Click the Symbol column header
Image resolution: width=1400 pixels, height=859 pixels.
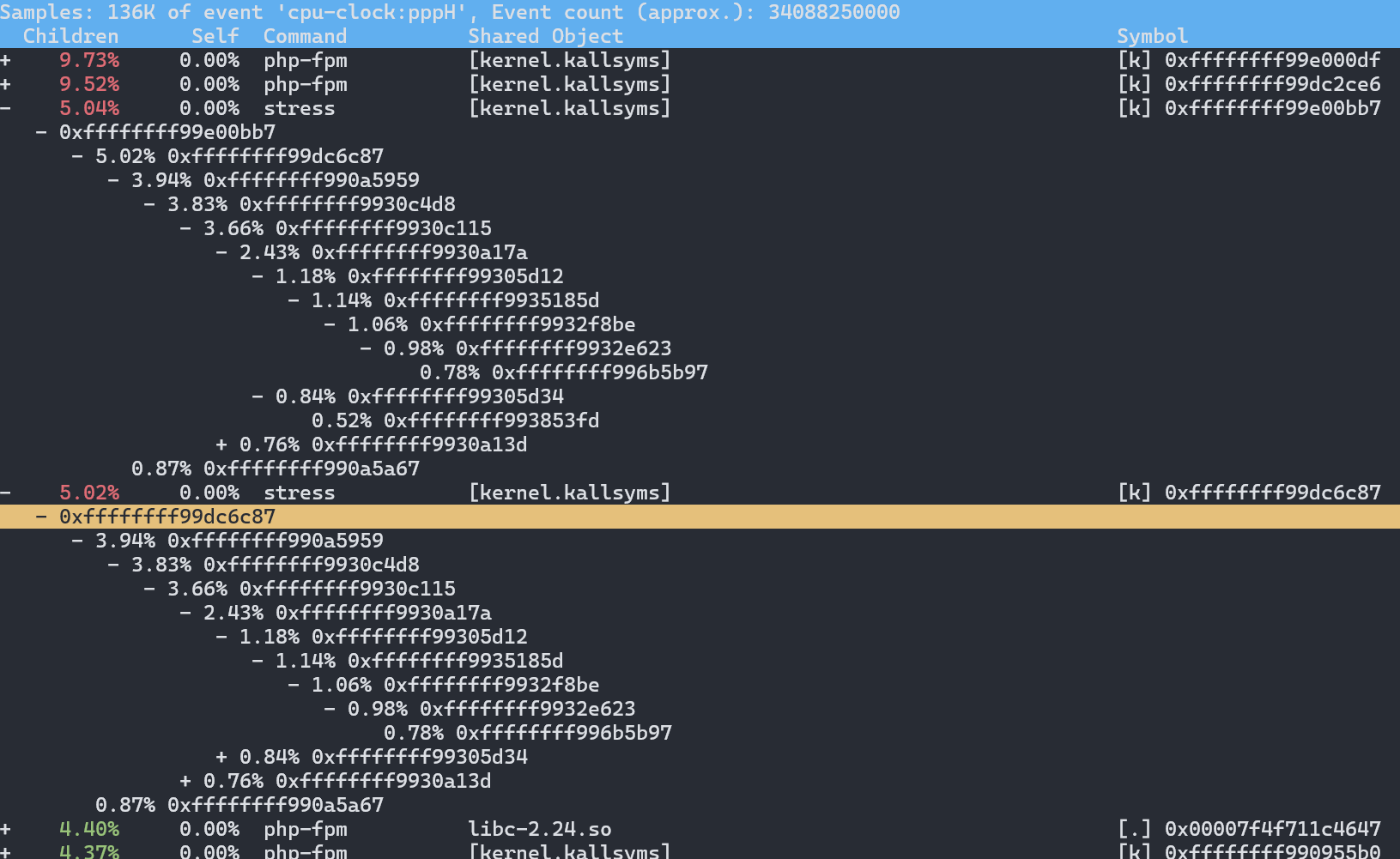(1153, 36)
